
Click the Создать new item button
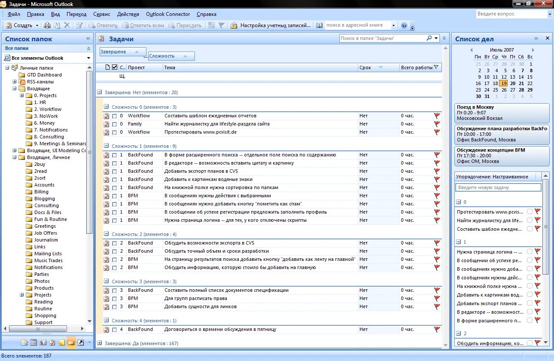(20, 25)
